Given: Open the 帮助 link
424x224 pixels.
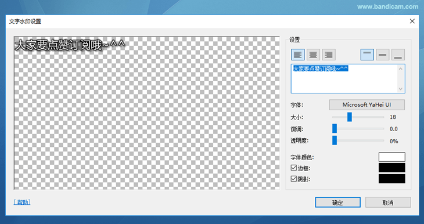Looking at the screenshot, I should click(22, 202).
